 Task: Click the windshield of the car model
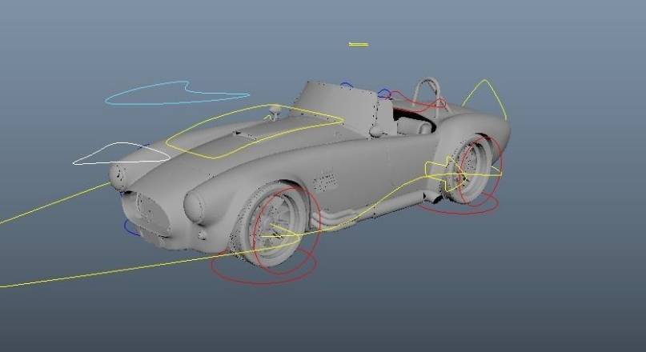(x=336, y=102)
